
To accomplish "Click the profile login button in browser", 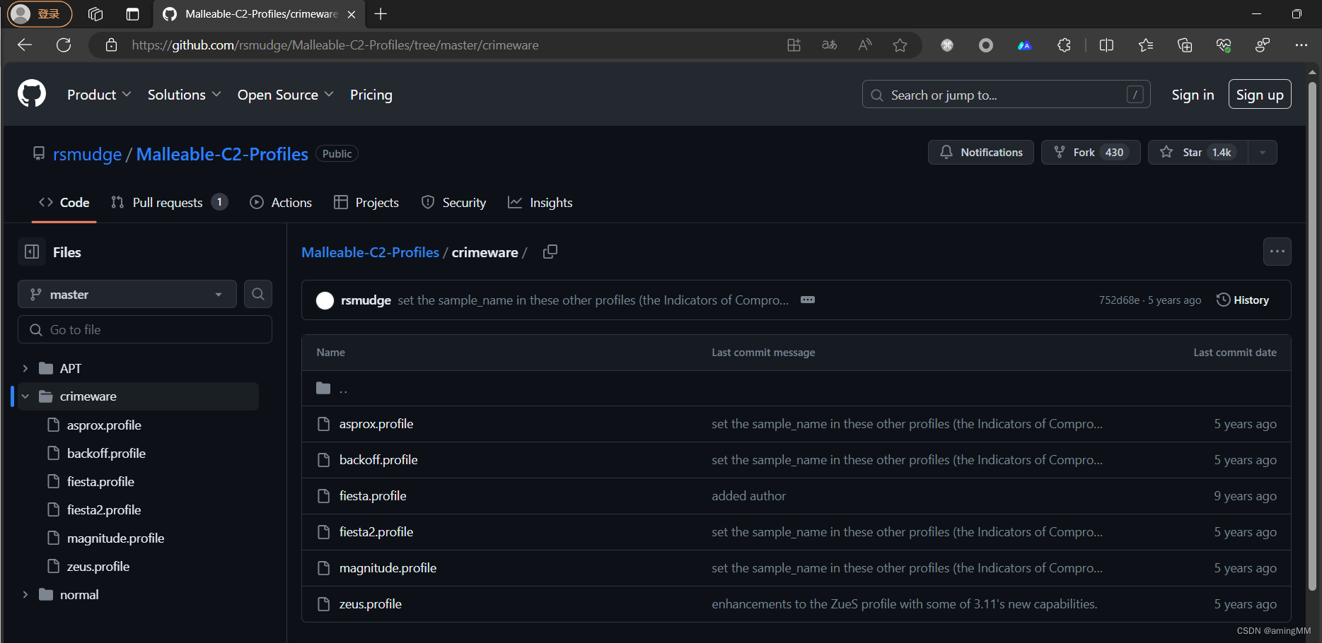I will pos(40,13).
